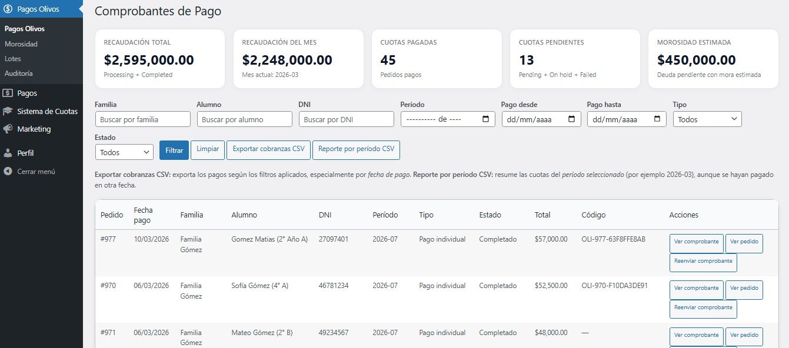Click Ver pedido for order #970
Viewport: 789px width, 348px height.
pyautogui.click(x=744, y=290)
